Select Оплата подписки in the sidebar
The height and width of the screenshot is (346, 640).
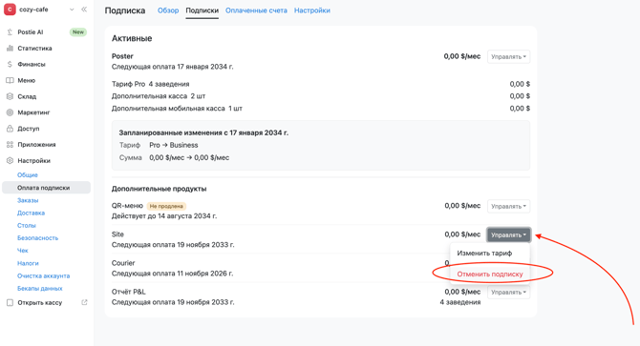[46, 188]
